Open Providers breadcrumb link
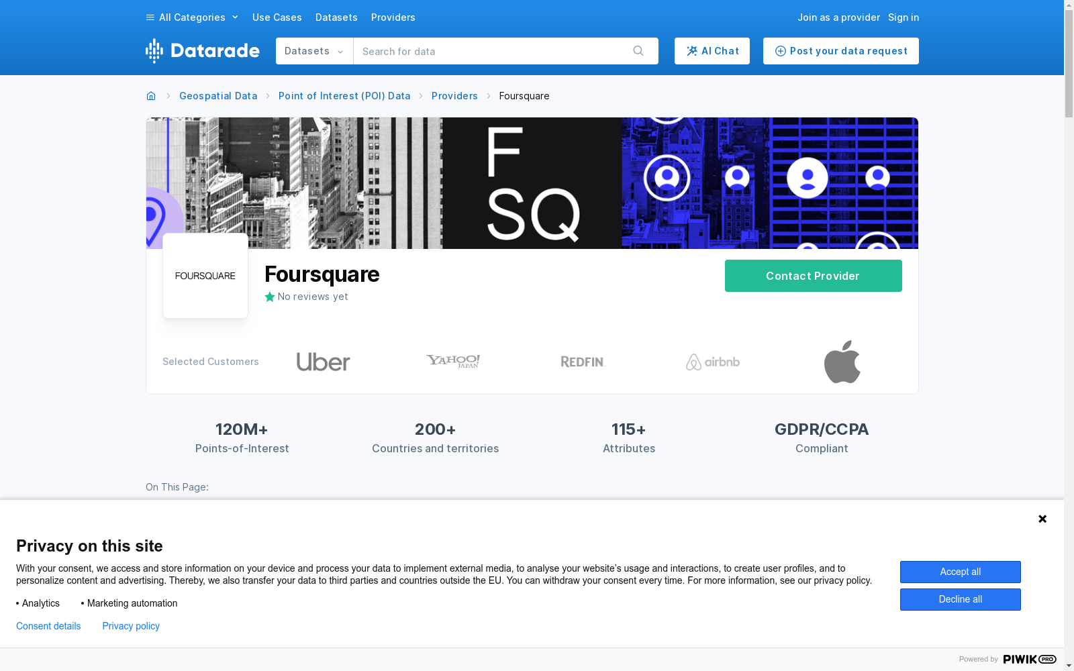This screenshot has height=671, width=1074. click(x=454, y=96)
